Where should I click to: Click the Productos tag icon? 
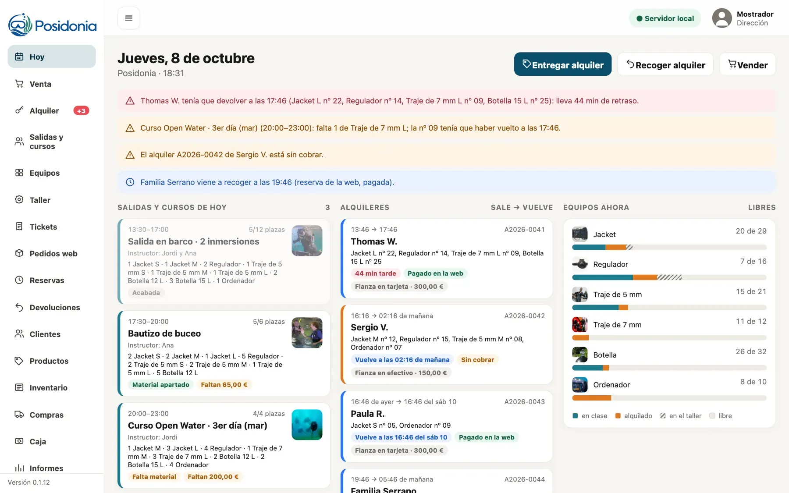[x=19, y=361]
